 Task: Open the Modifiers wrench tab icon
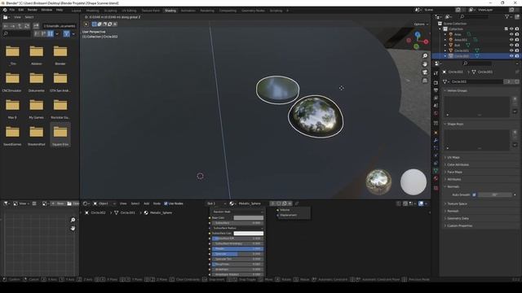[x=436, y=141]
